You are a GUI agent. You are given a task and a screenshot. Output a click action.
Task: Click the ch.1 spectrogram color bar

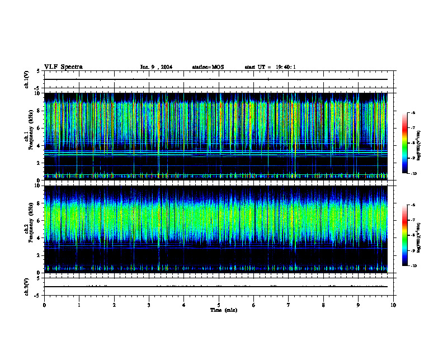(404, 143)
